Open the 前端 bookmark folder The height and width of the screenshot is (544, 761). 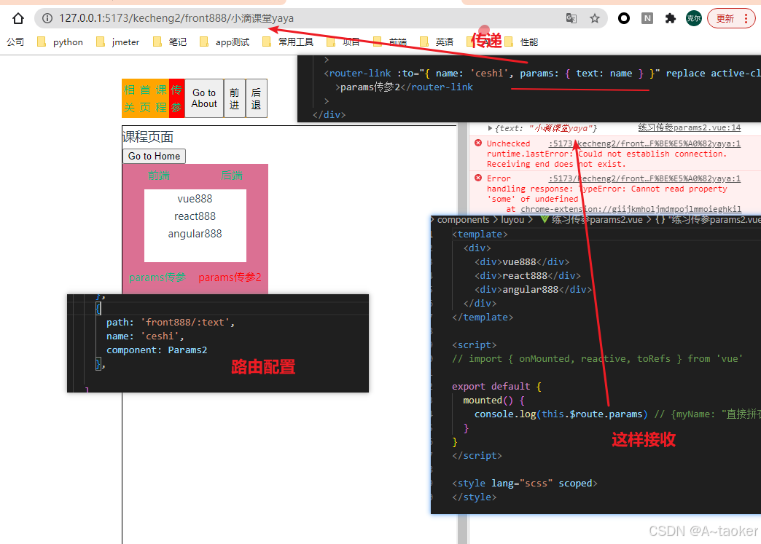click(390, 42)
